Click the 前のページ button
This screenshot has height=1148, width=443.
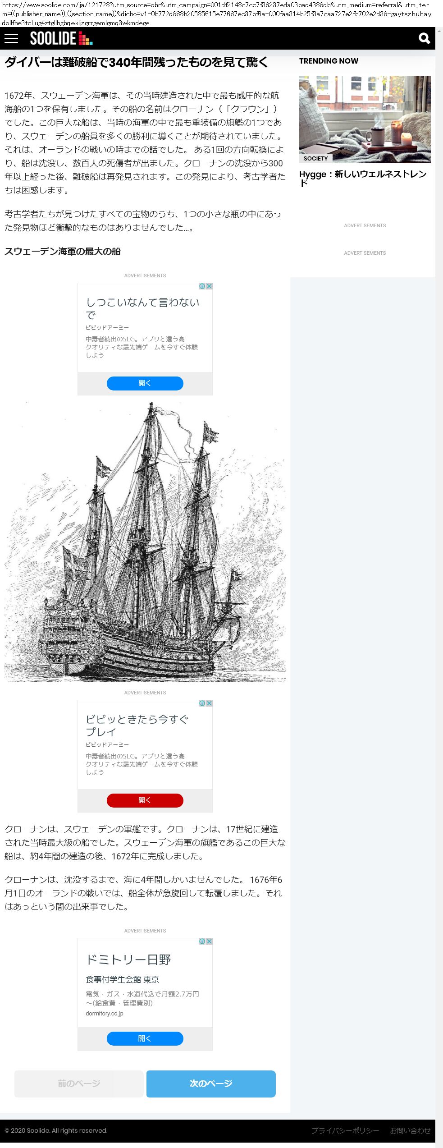[x=79, y=1084]
